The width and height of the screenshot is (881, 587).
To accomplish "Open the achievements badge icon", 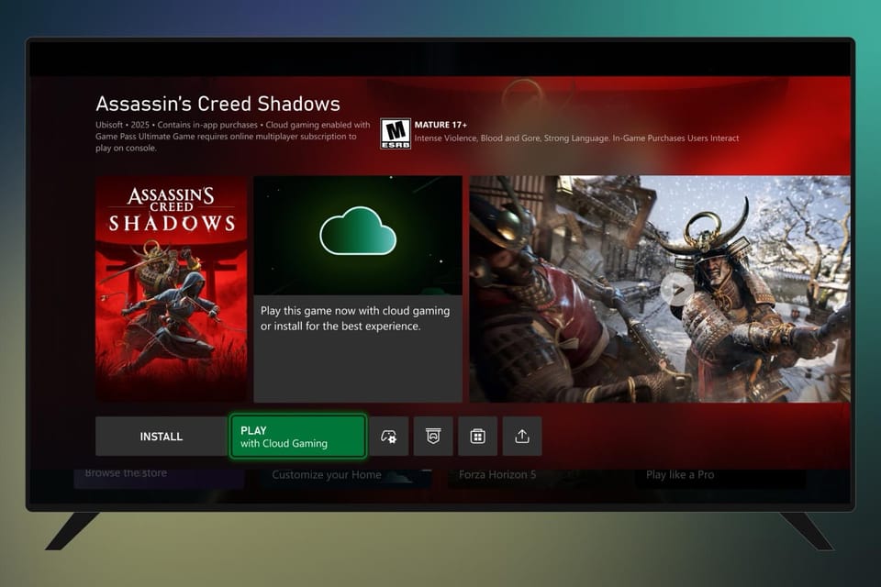I will coord(433,437).
